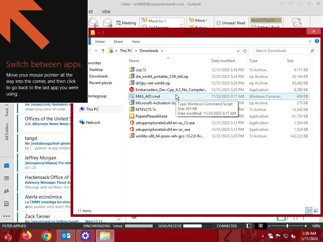
Task: Click the Search Downloads input field
Action: tap(282, 51)
